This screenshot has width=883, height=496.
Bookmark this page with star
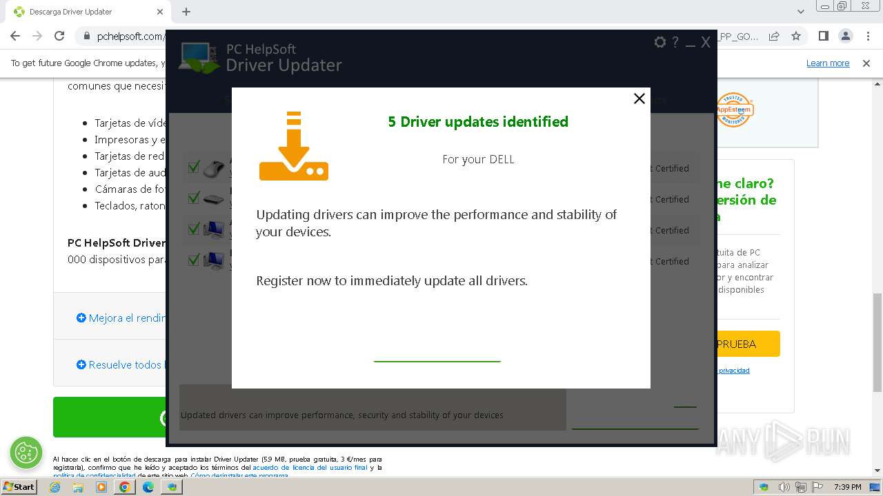click(x=796, y=36)
